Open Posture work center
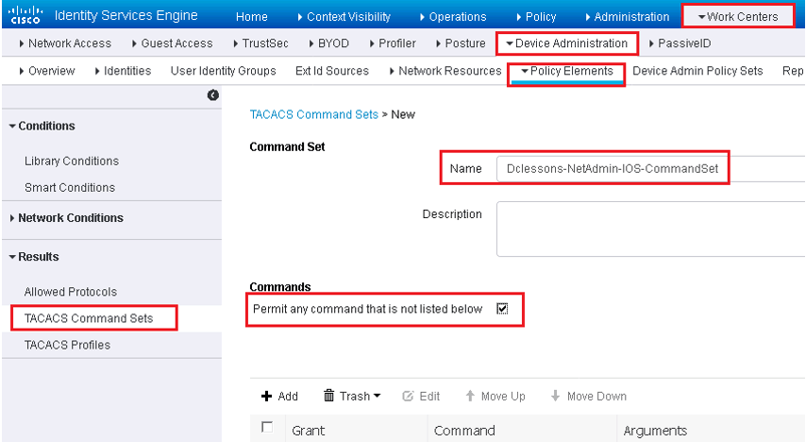 click(461, 43)
